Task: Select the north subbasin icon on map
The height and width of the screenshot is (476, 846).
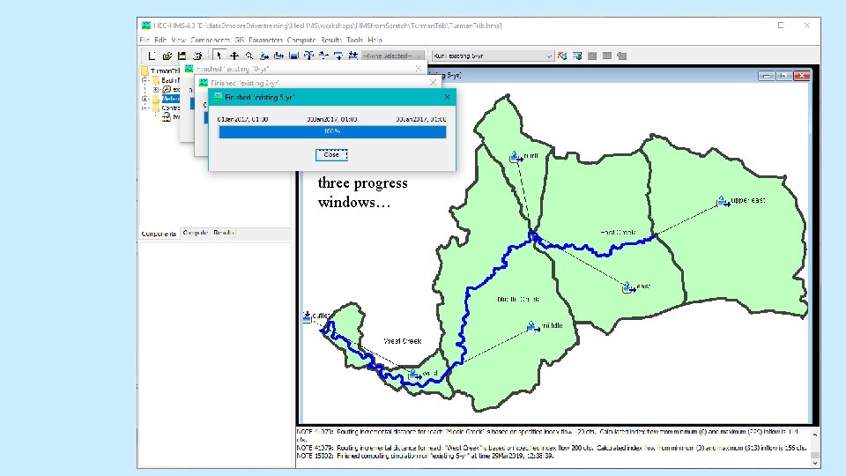Action: click(516, 157)
